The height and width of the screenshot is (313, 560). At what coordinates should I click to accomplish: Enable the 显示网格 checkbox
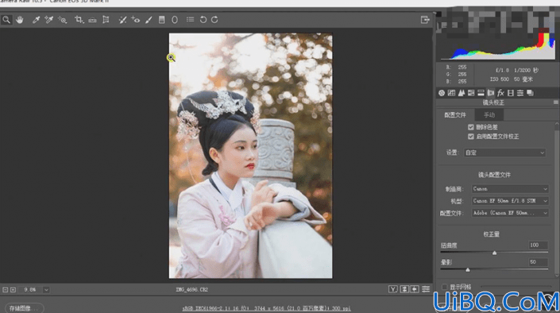(x=445, y=287)
